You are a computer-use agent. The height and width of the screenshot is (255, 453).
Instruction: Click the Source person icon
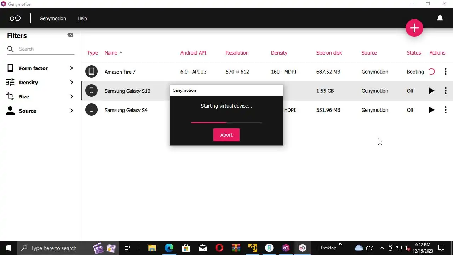[10, 110]
